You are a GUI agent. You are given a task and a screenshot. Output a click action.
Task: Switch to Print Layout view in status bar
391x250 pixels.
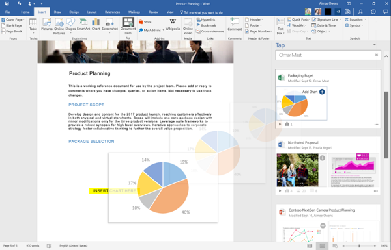coord(322,245)
